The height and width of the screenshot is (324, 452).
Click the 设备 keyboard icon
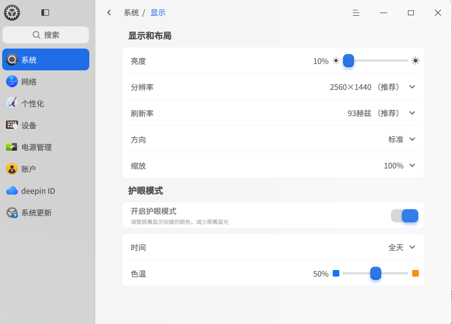[x=12, y=125]
